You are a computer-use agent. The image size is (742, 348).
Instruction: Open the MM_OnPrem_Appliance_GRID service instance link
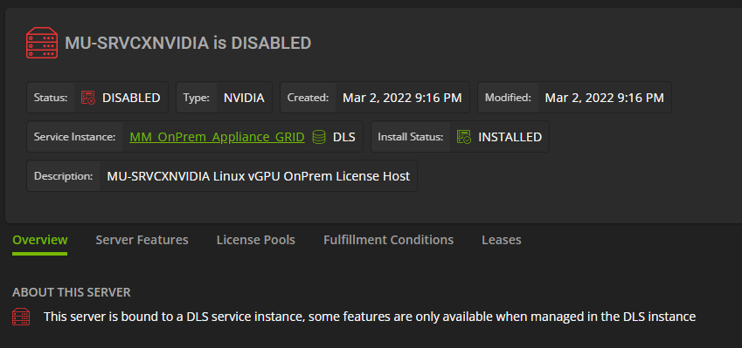pyautogui.click(x=218, y=137)
